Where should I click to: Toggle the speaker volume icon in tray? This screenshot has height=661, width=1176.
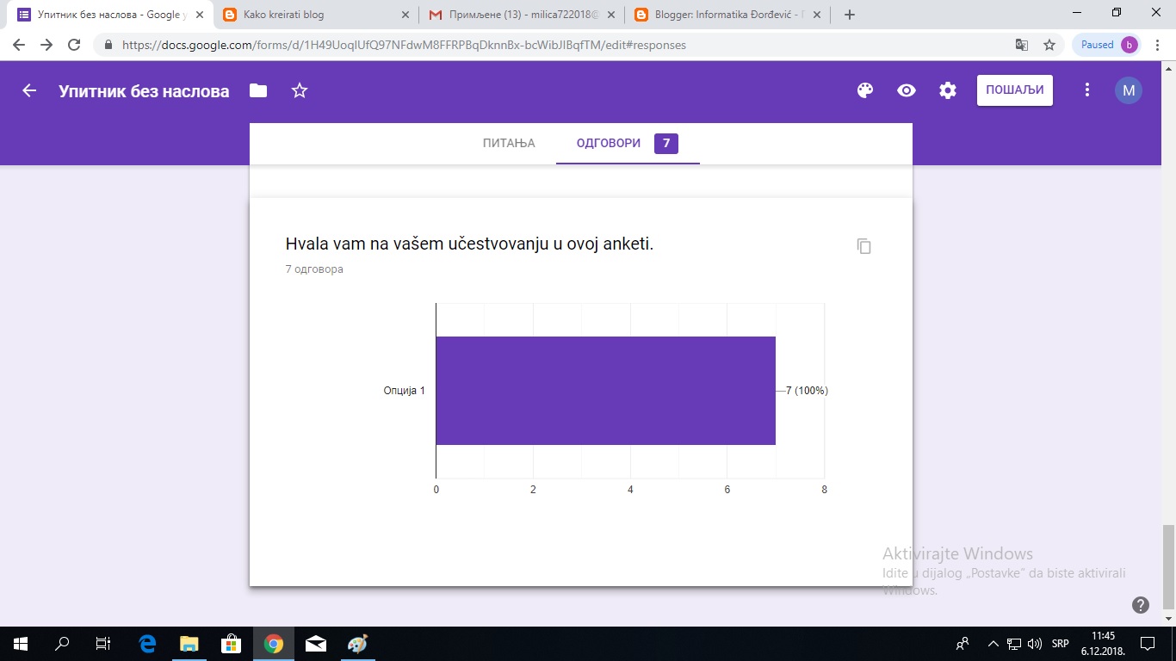click(1036, 644)
